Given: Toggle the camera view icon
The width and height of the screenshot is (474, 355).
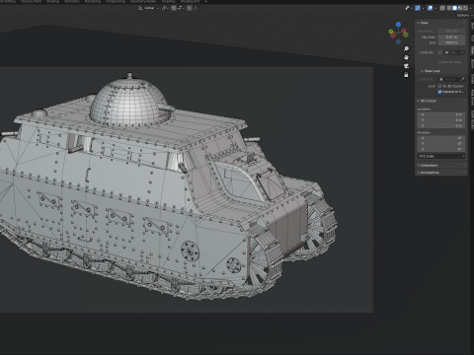Looking at the screenshot, I should [406, 66].
